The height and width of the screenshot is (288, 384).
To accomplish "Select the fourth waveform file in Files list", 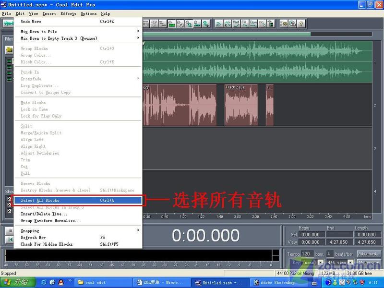I will point(10,79).
